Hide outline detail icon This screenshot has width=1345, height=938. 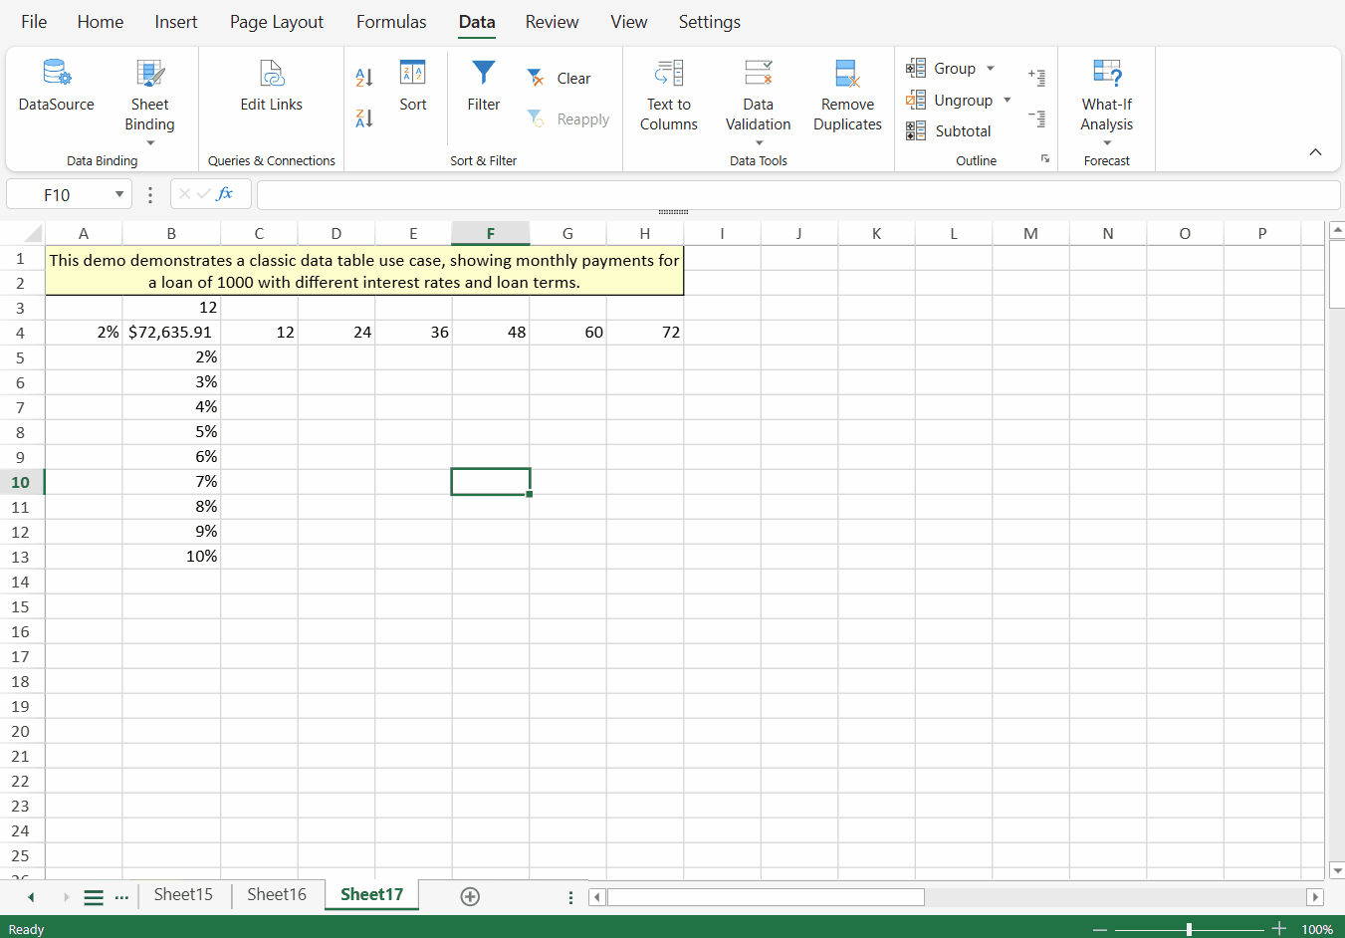click(1037, 118)
